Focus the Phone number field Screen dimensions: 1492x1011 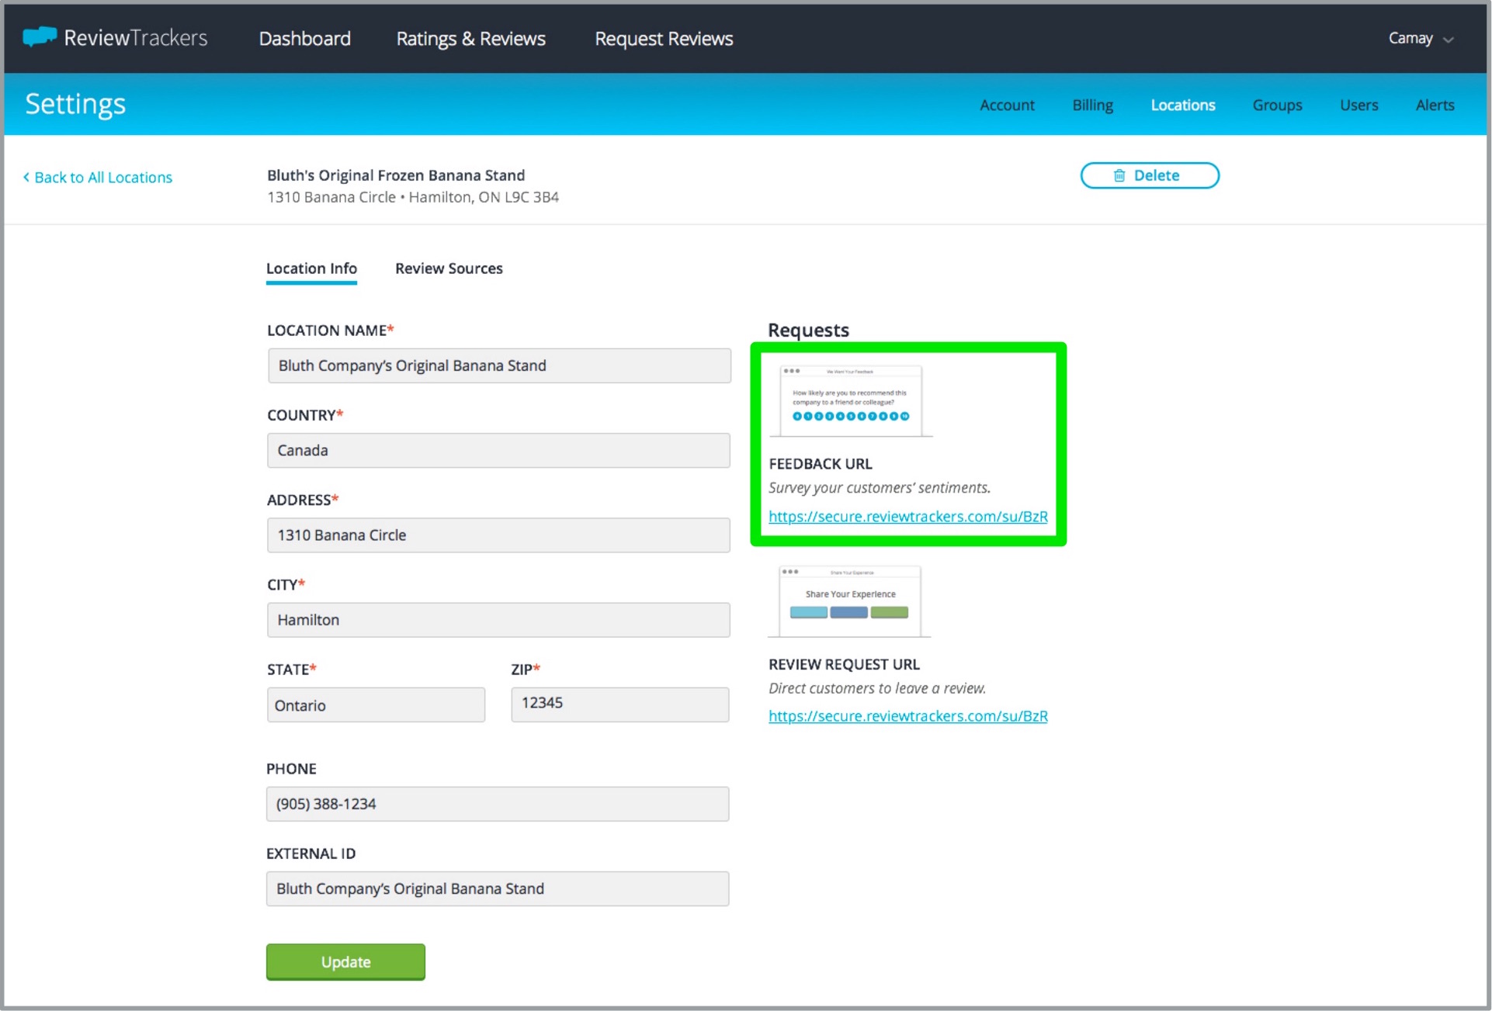[x=498, y=804]
